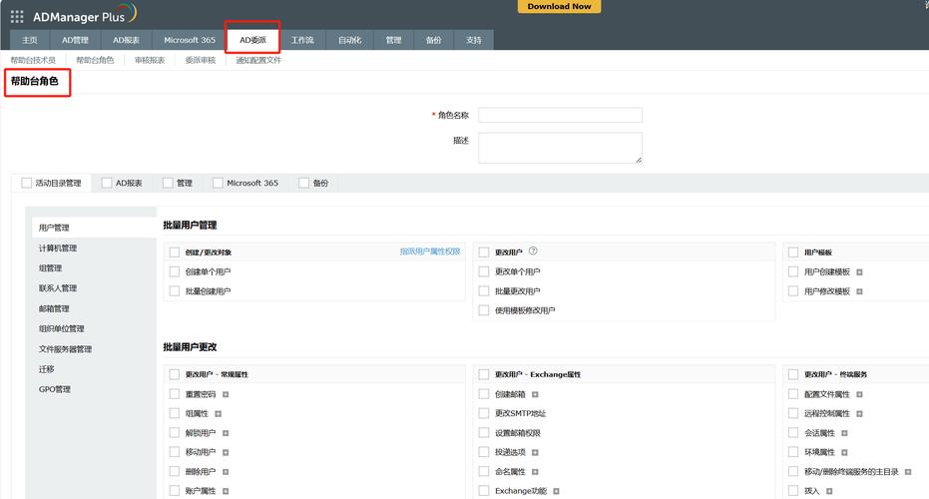Expand the icon beside 创建邮箱
This screenshot has width=929, height=499.
(x=535, y=394)
